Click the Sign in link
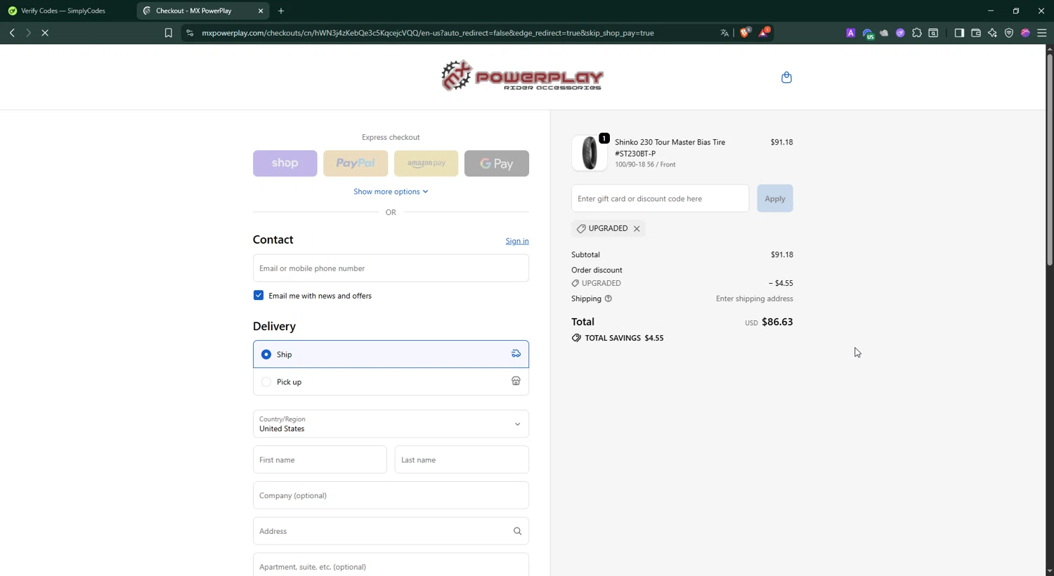This screenshot has height=576, width=1054. coord(517,241)
